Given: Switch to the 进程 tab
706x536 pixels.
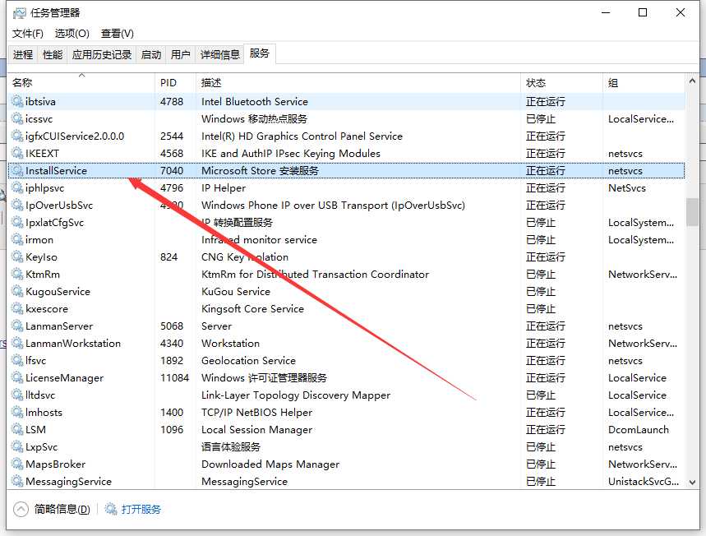Looking at the screenshot, I should 23,54.
